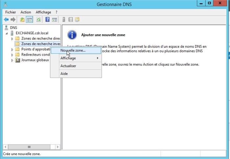Click the Zones de recherche directes folder icon

pyautogui.click(x=17, y=39)
